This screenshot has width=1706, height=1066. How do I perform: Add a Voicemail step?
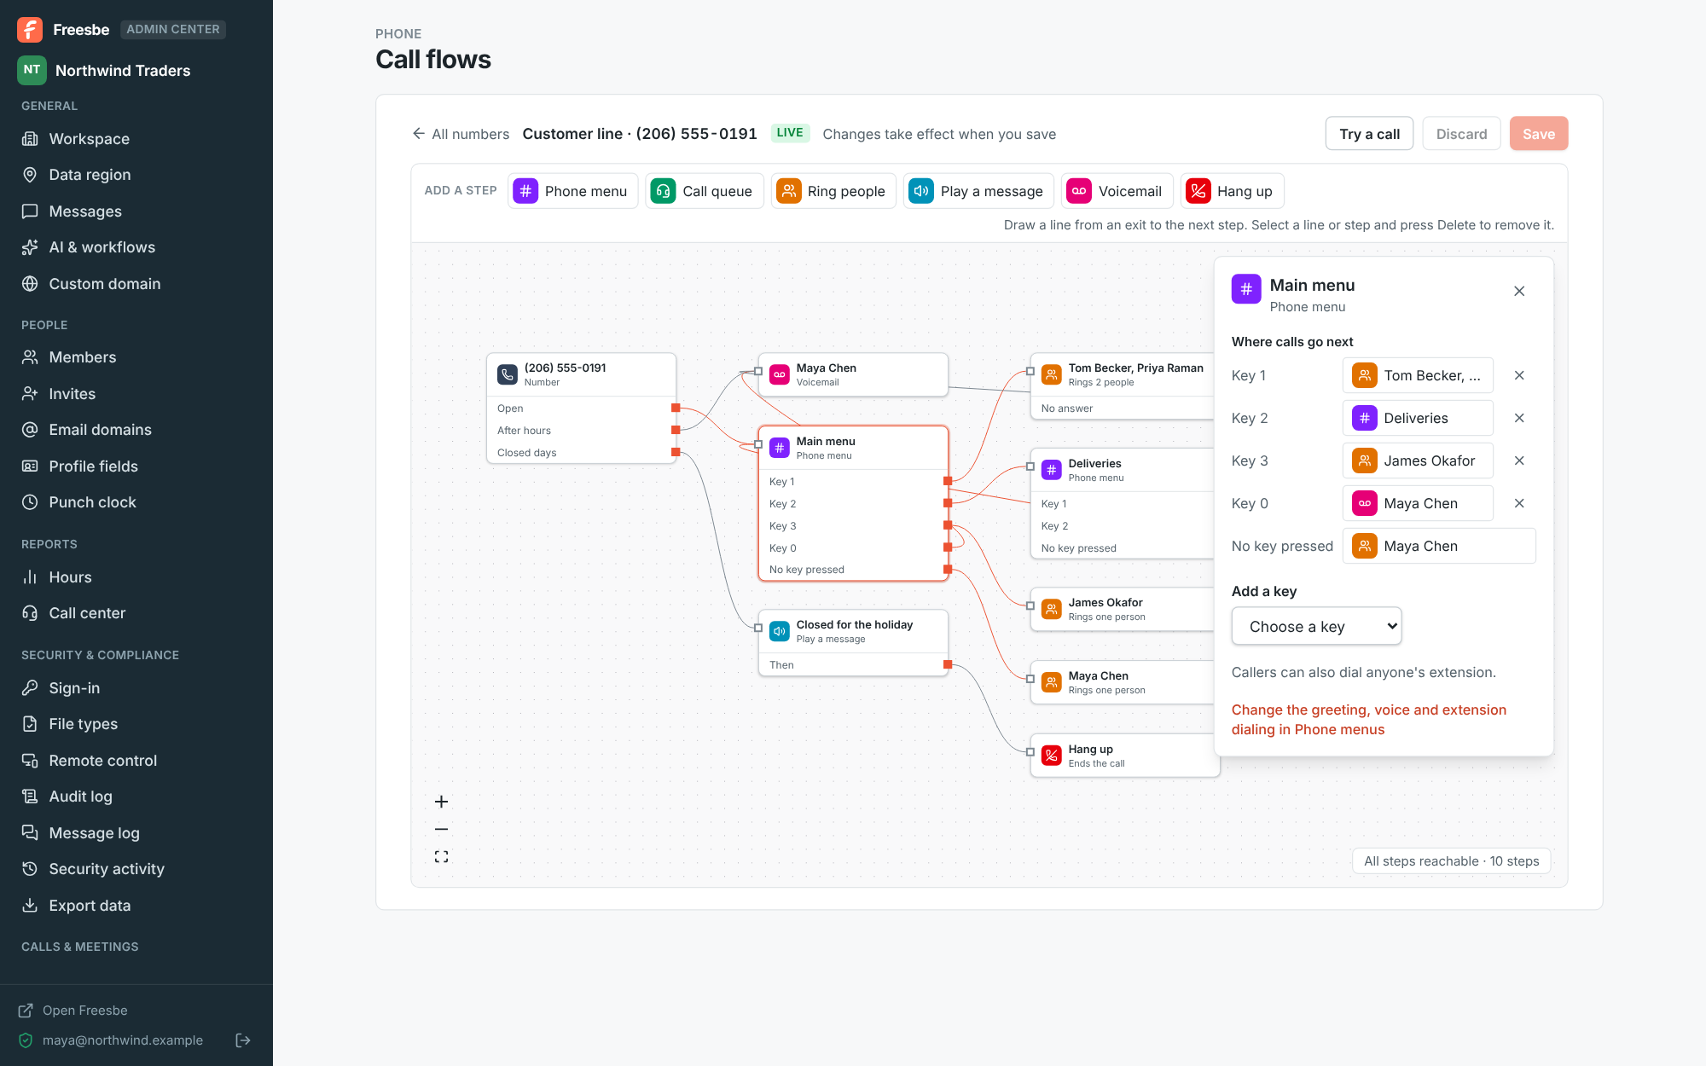click(1117, 191)
